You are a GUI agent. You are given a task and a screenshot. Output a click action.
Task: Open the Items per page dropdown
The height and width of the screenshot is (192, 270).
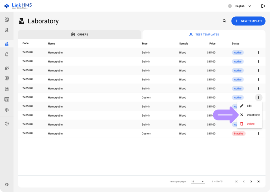pos(198,181)
